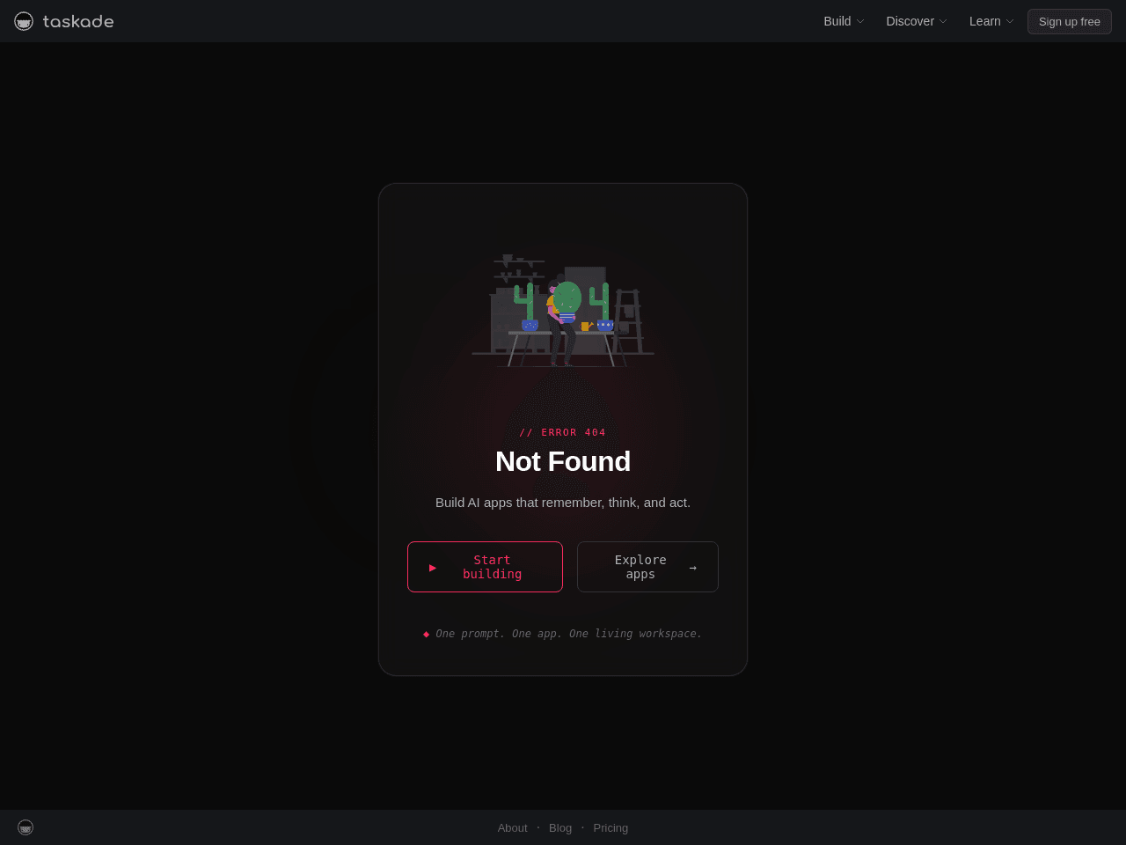Expand the Discover dropdown chevron
This screenshot has width=1126, height=845.
[943, 21]
